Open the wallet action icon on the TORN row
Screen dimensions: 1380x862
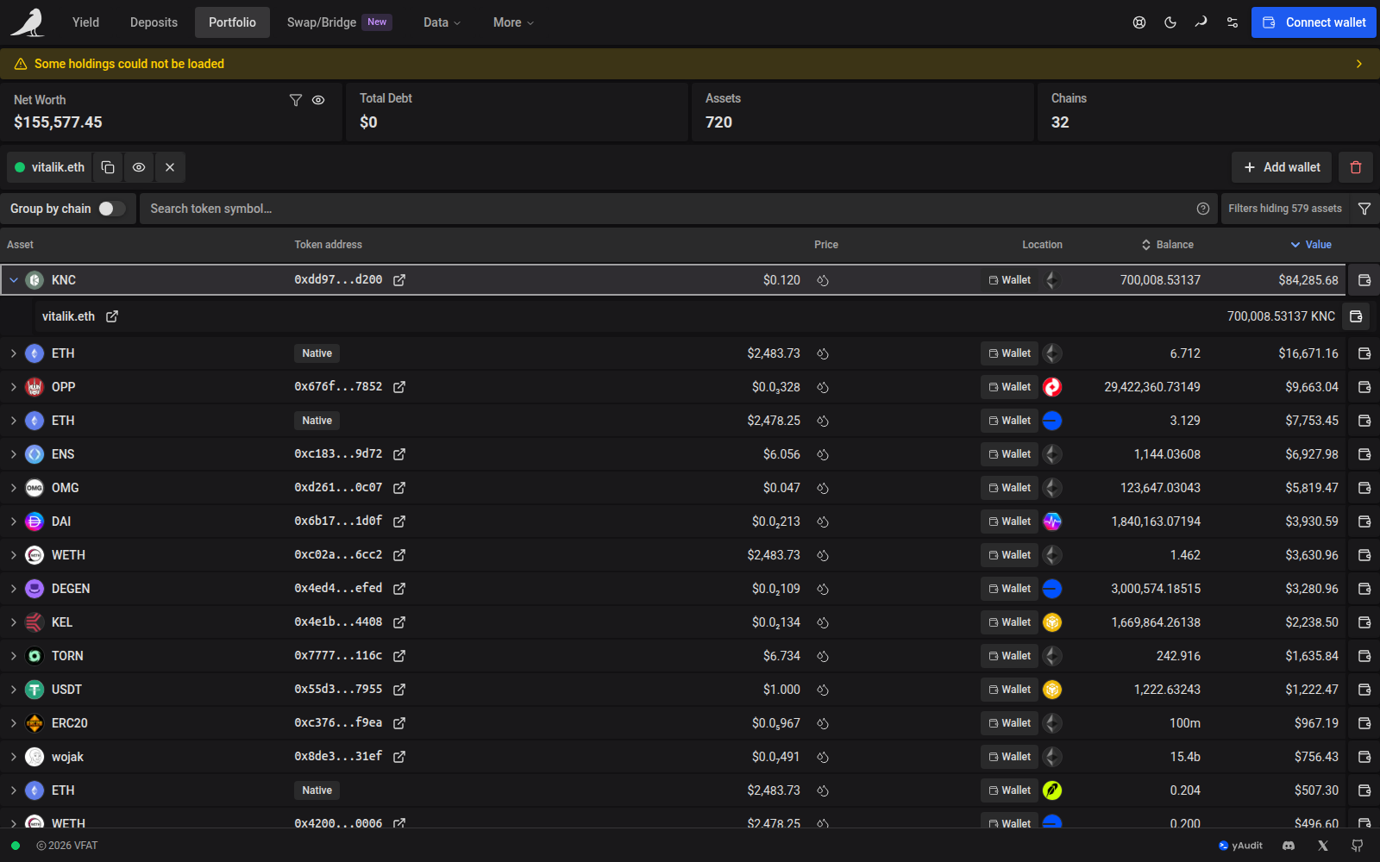pyautogui.click(x=1364, y=656)
